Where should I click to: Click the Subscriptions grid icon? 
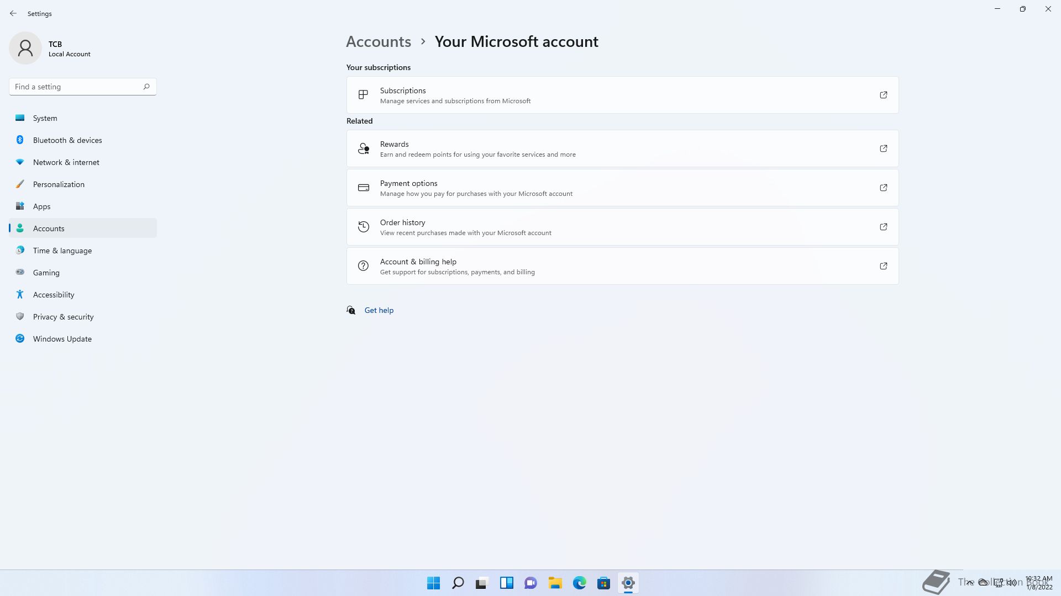[x=363, y=95]
